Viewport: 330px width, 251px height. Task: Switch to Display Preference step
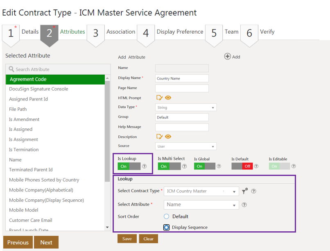180,32
